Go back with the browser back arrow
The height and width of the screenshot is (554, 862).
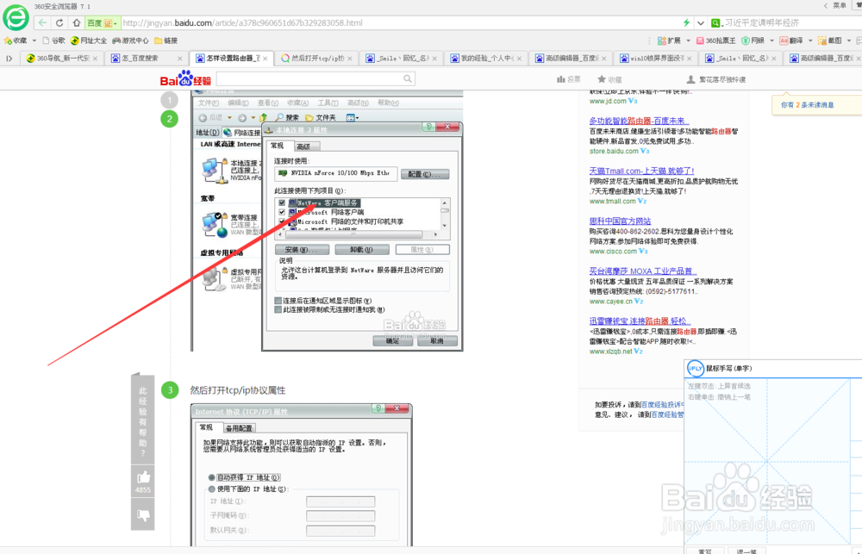42,23
